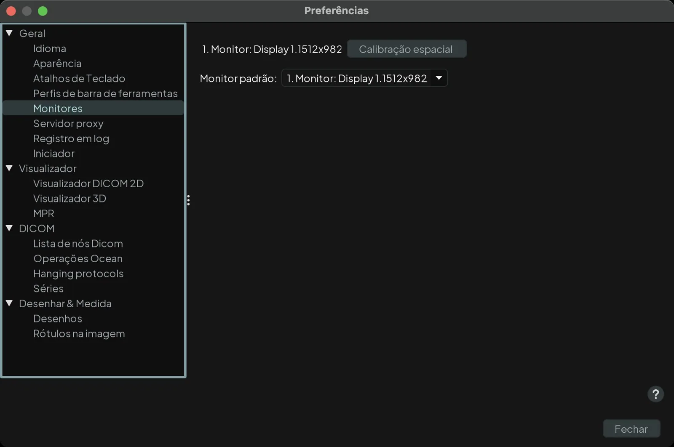Collapse the DICOM tree section

tap(9, 228)
